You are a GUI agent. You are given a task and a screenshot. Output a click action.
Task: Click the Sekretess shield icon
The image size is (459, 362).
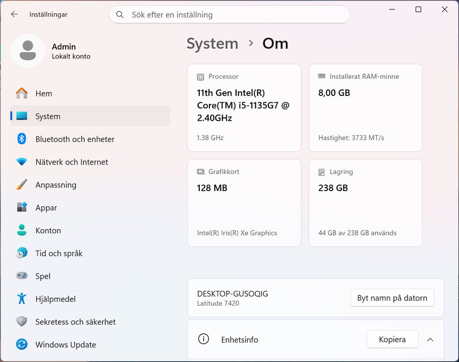[22, 321]
